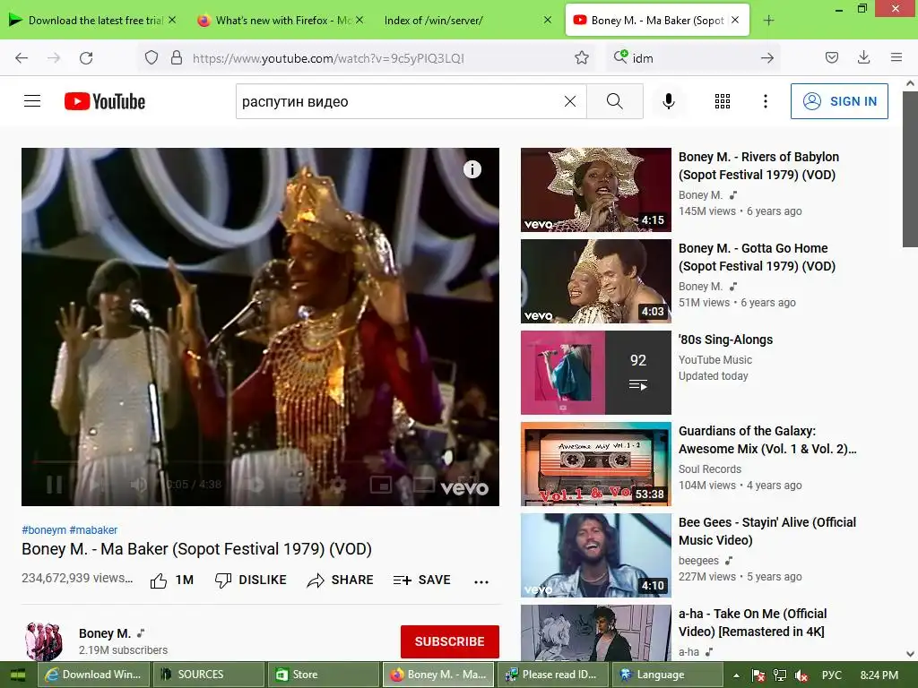Image resolution: width=918 pixels, height=688 pixels.
Task: Mute the video player volume
Action: (x=139, y=485)
